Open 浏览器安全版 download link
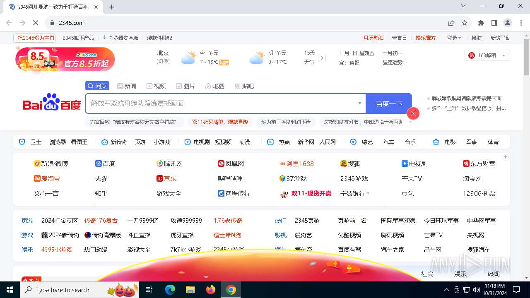This screenshot has width=530, height=298. [120, 38]
